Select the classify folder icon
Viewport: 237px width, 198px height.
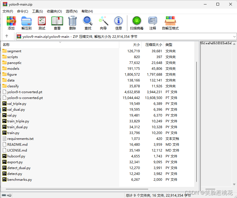[x=4, y=86]
